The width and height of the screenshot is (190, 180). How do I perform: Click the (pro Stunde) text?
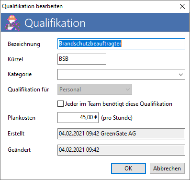117,118
